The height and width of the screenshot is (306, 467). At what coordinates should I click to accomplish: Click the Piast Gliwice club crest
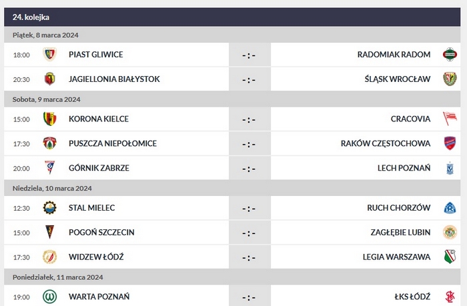click(x=49, y=54)
